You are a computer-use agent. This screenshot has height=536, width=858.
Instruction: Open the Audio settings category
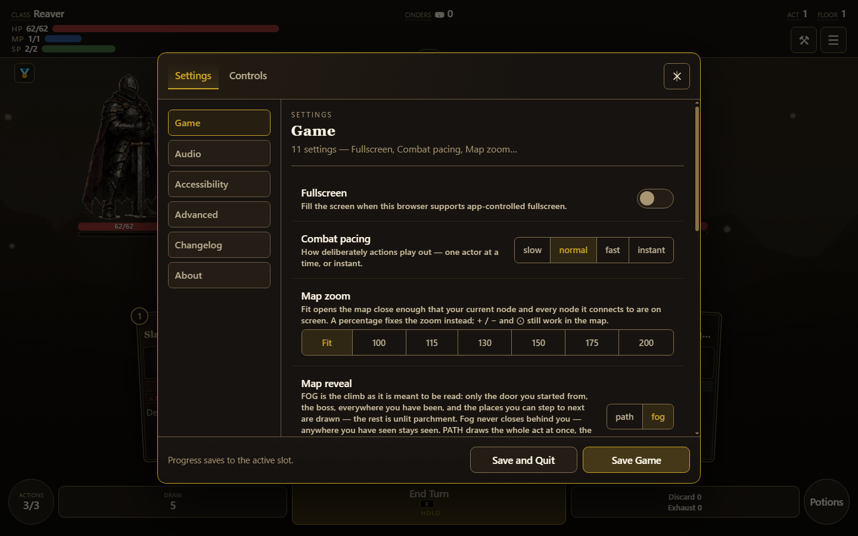(x=219, y=154)
